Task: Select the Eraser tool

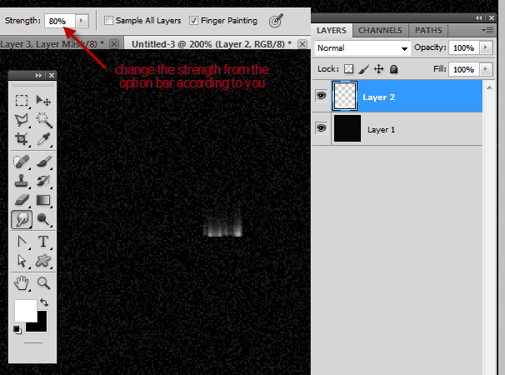Action: tap(22, 200)
